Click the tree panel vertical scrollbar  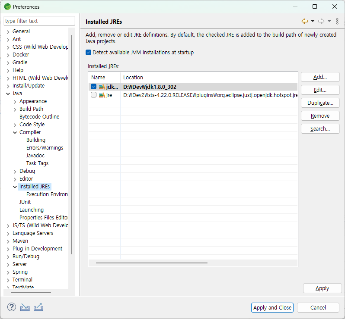point(72,144)
